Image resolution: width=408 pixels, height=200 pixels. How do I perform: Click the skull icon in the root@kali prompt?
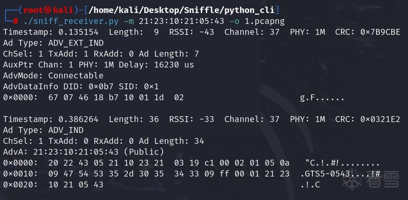coord(48,10)
